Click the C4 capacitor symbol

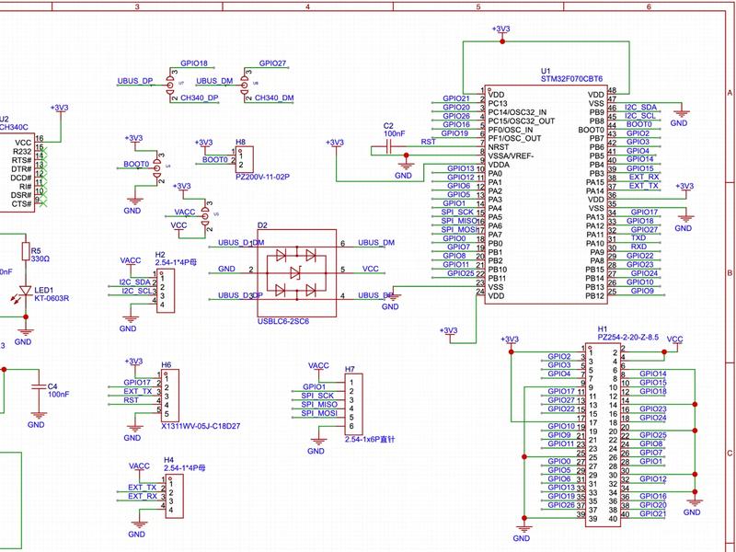pyautogui.click(x=38, y=387)
